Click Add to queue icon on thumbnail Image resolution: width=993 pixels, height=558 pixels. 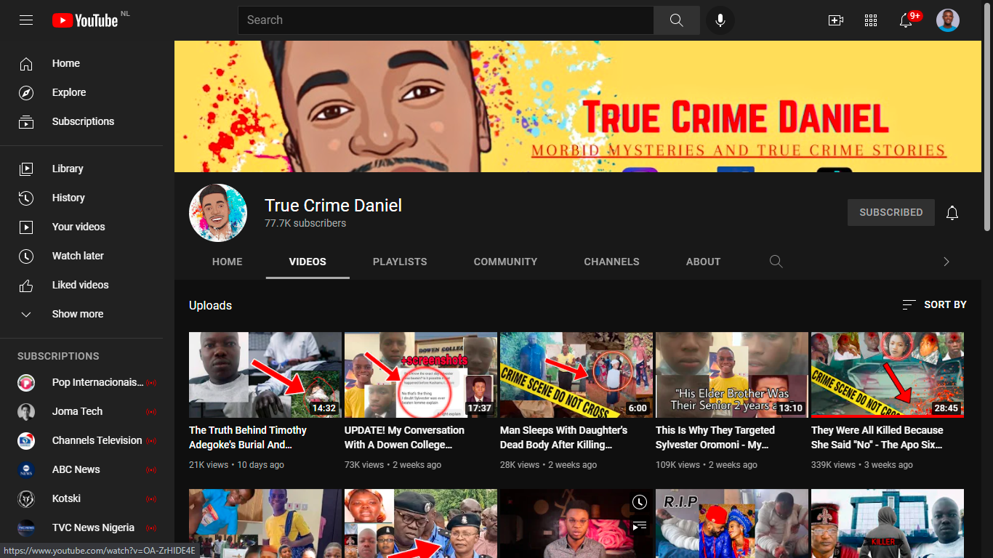pos(639,525)
